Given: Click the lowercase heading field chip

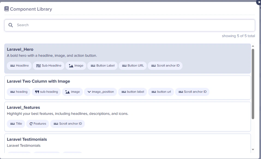Looking at the screenshot, I should coord(19,92).
